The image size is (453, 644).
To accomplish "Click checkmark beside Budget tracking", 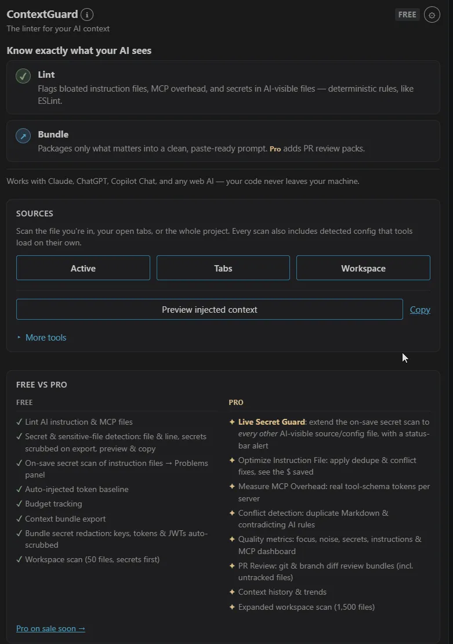I will pos(19,504).
